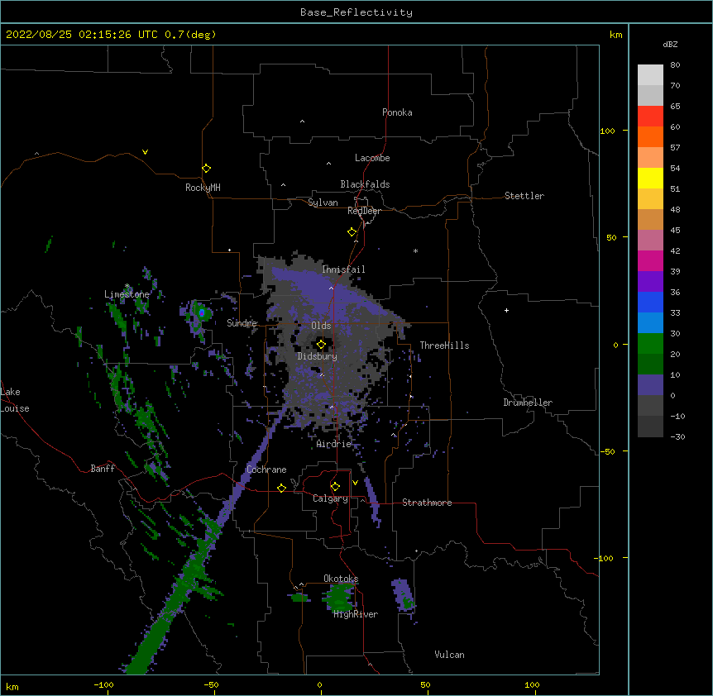
Task: Click the 100 km vertical axis tick label
Action: click(607, 131)
